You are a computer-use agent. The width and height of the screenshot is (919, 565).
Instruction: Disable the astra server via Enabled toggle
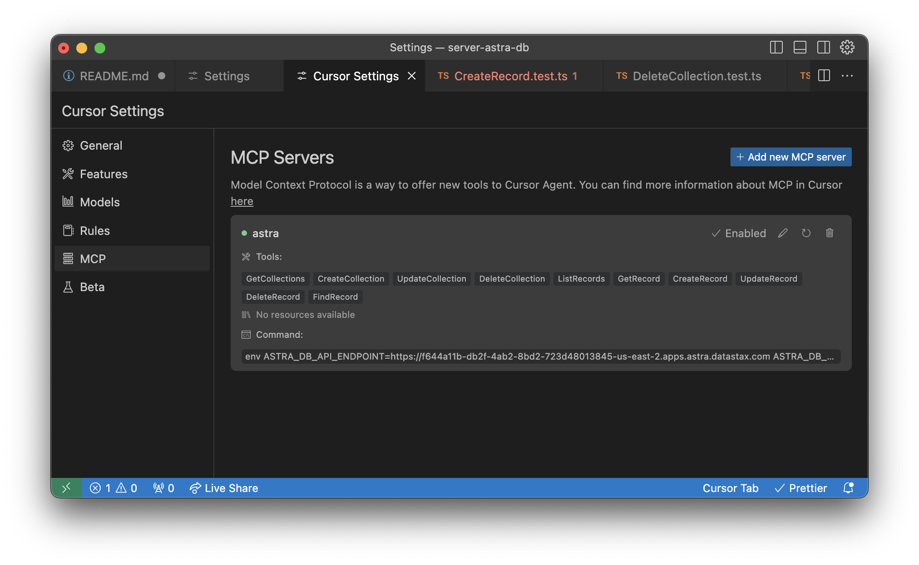click(739, 233)
